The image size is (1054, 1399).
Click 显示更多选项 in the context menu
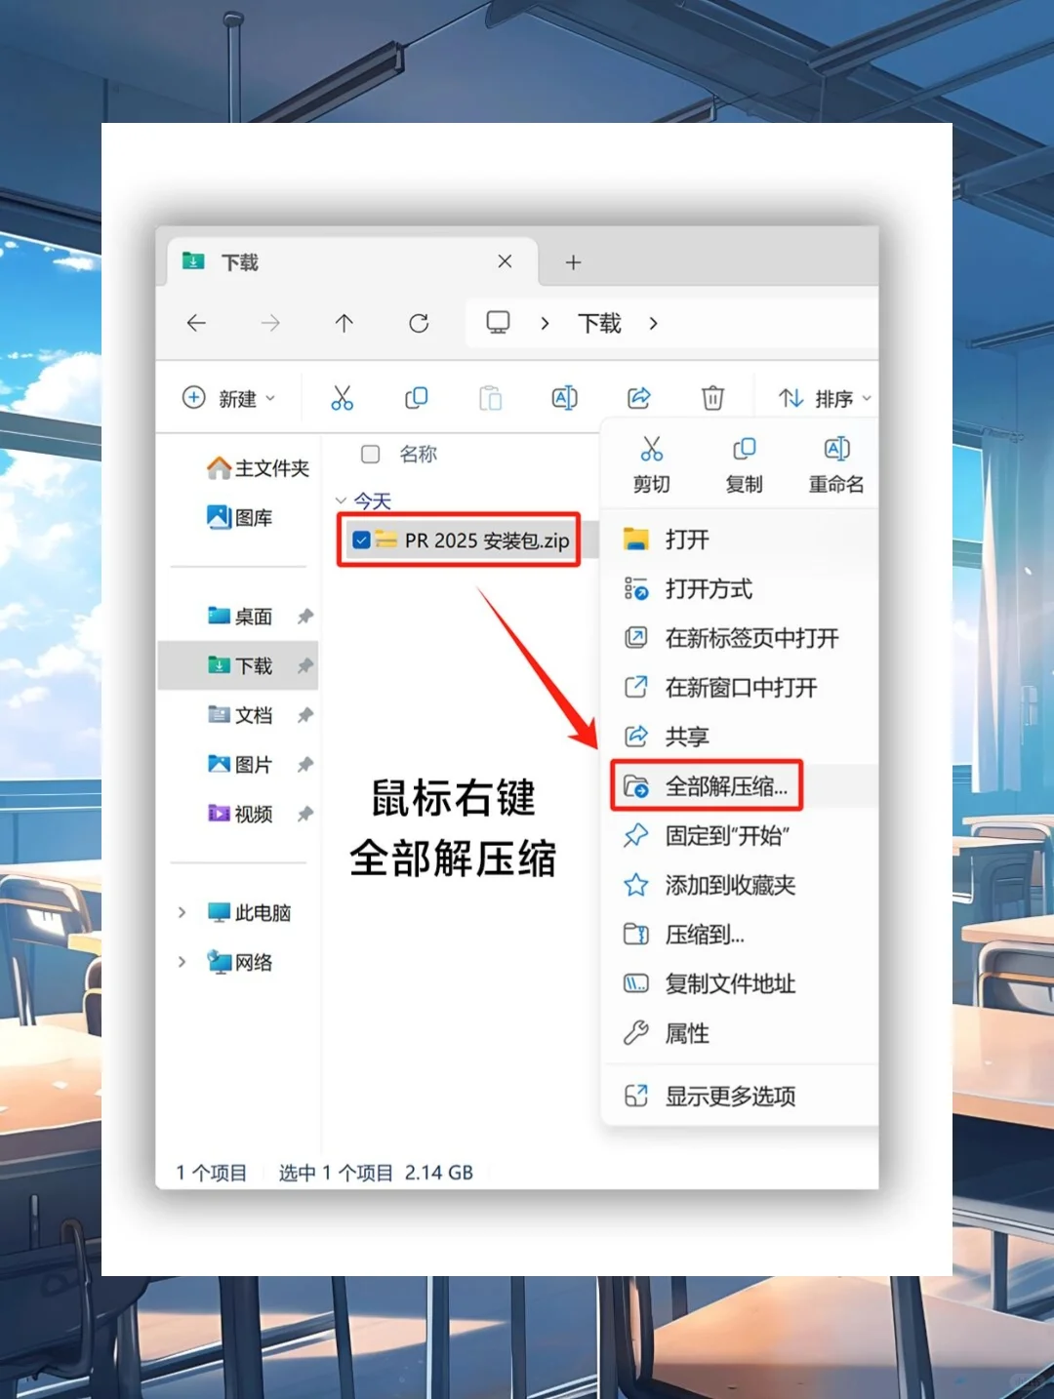731,1096
